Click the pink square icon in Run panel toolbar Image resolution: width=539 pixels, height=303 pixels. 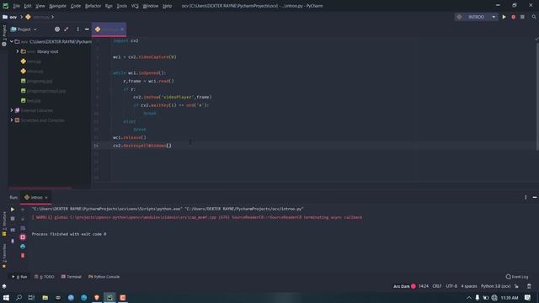(23, 237)
